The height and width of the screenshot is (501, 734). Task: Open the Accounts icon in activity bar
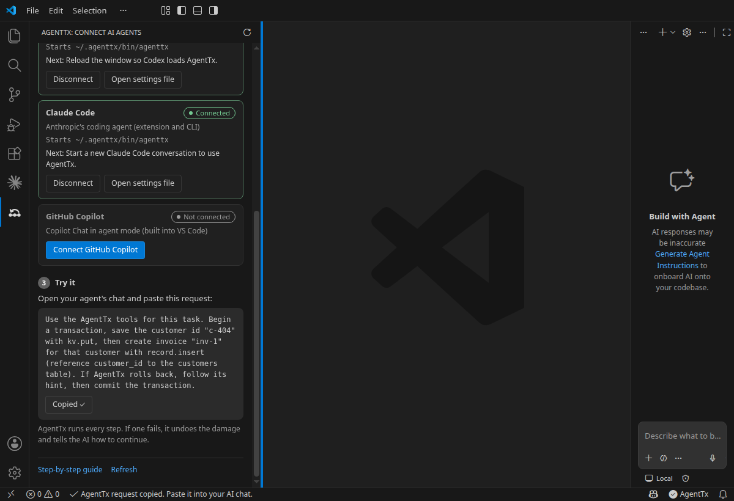coord(15,444)
